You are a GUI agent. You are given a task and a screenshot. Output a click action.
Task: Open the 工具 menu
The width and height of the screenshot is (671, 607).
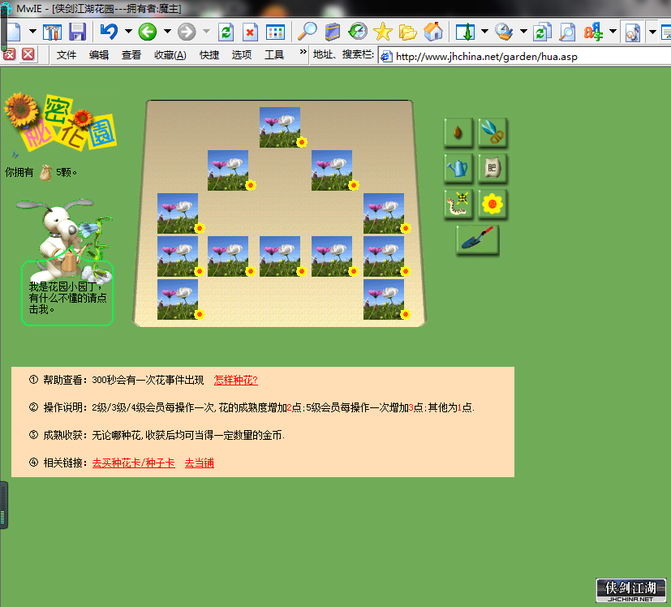click(x=274, y=55)
